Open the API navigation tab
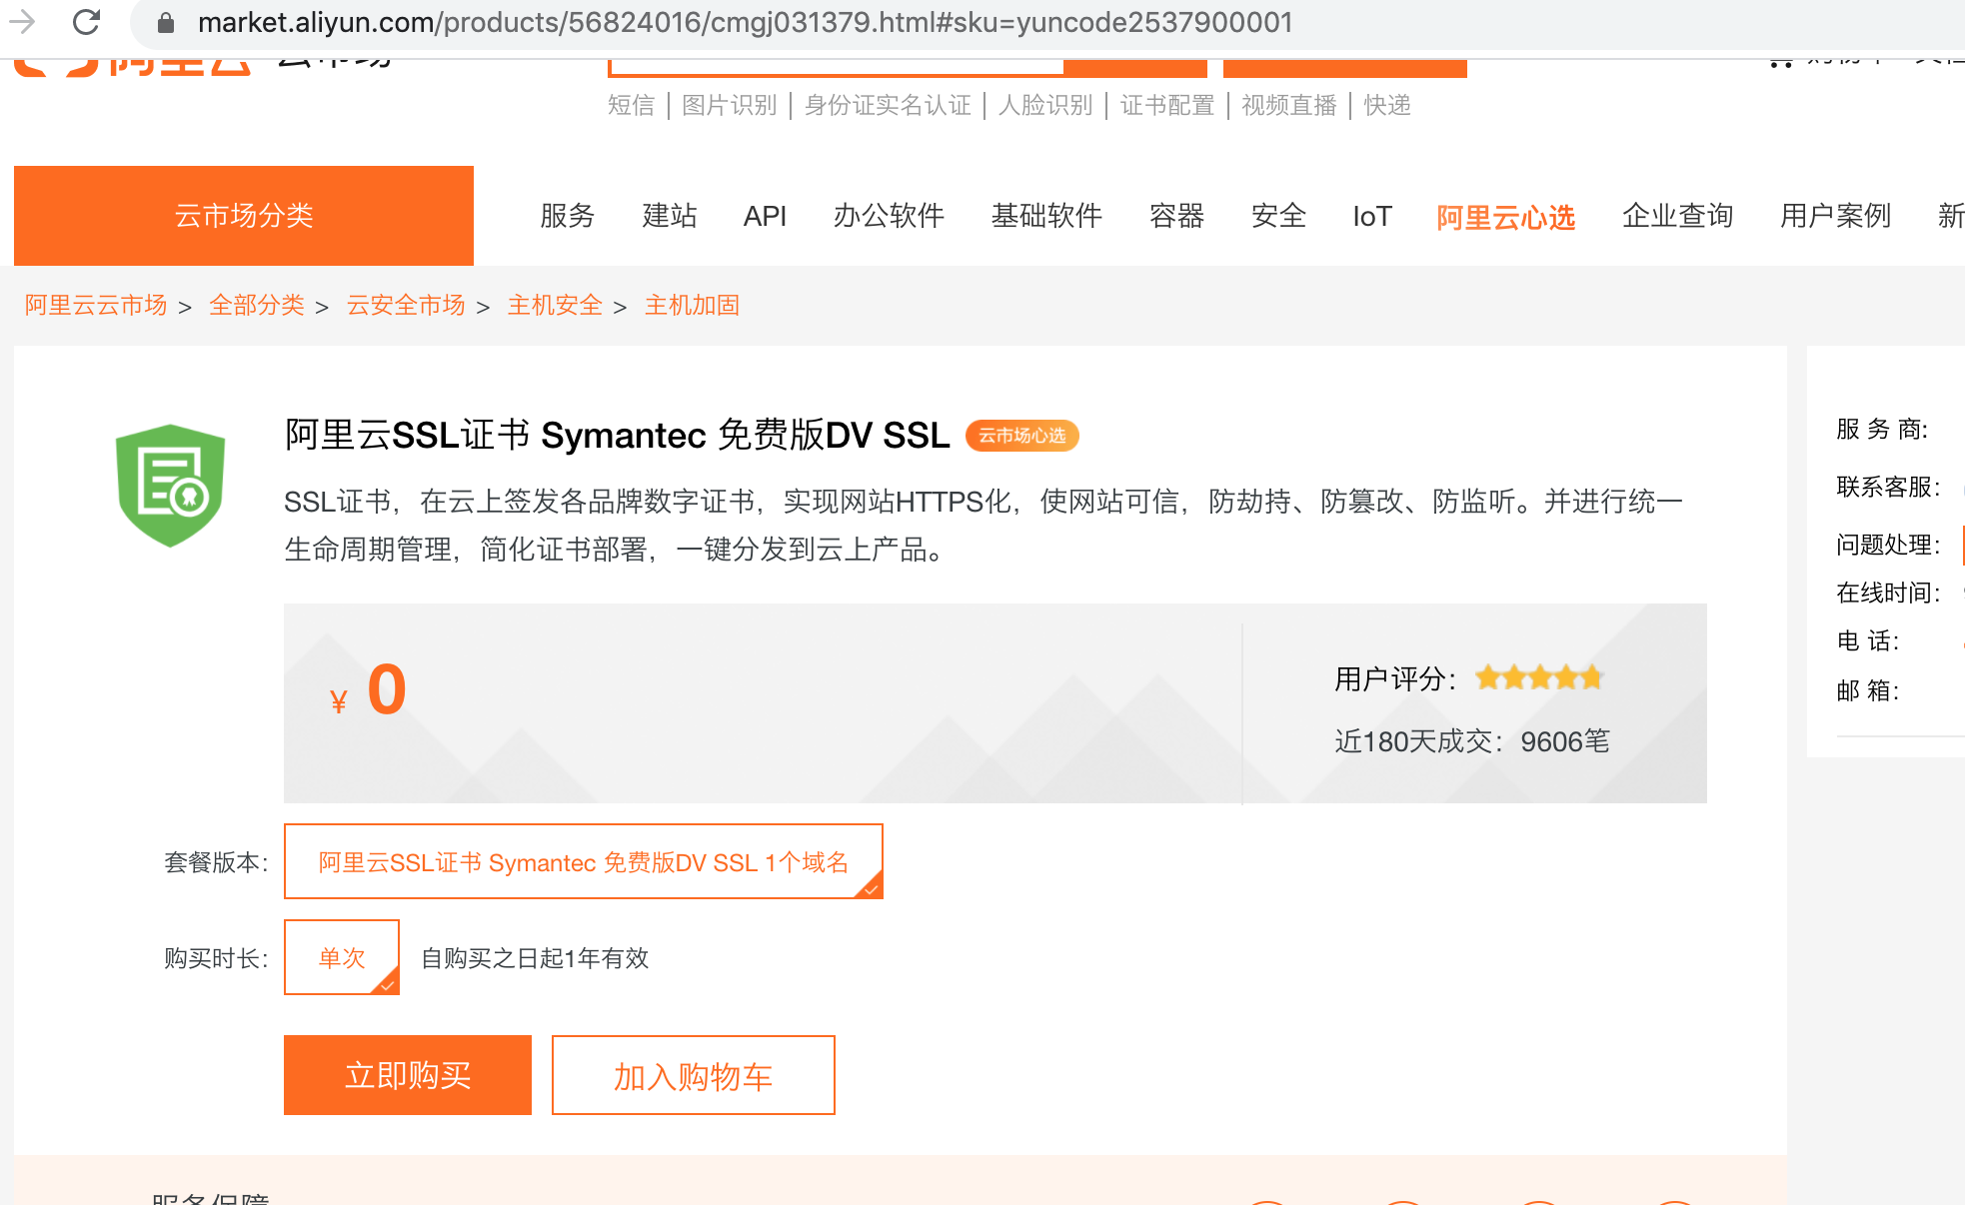The image size is (1965, 1205). pos(765,216)
